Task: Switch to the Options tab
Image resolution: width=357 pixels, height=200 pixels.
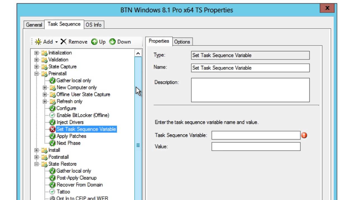Action: (x=182, y=42)
